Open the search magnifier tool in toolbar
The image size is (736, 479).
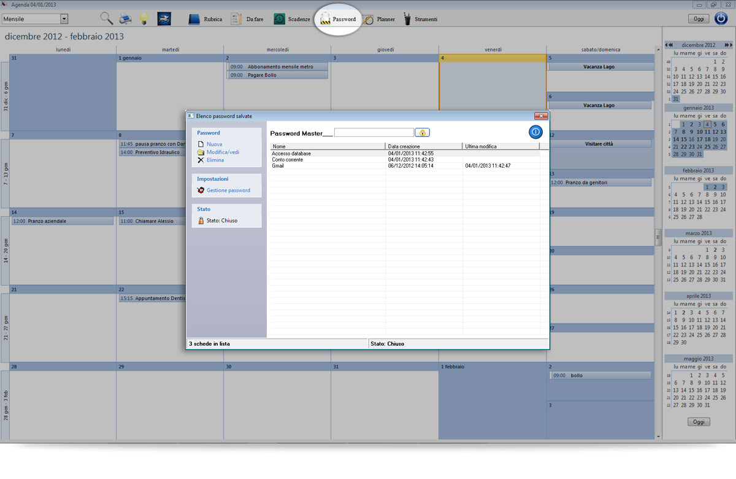[107, 18]
